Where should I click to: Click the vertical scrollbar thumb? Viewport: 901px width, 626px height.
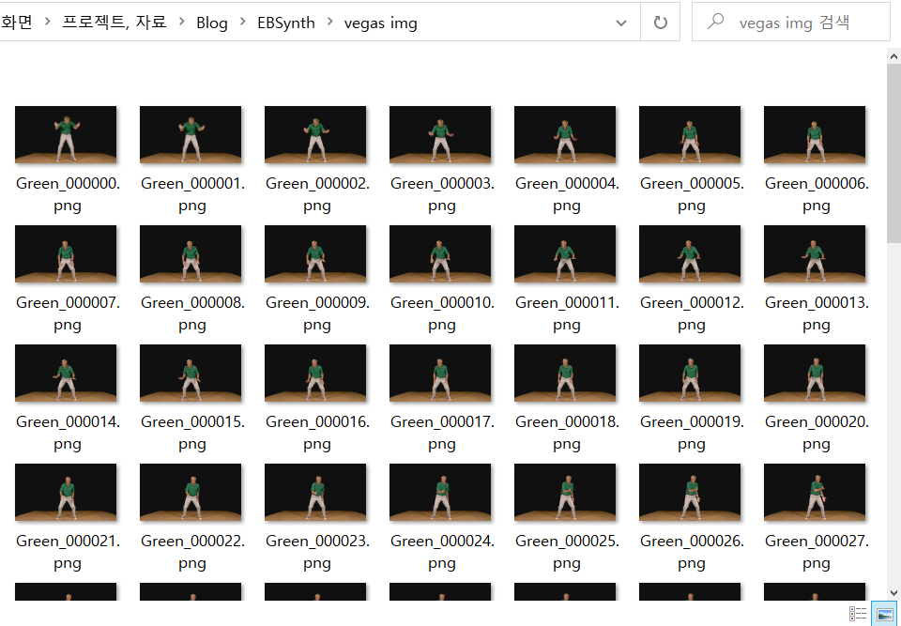893,154
